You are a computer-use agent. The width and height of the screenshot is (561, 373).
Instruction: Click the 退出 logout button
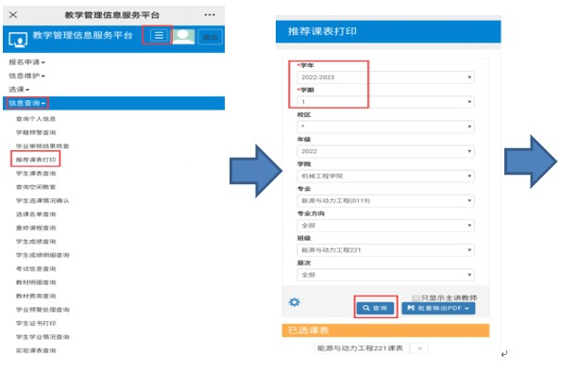(210, 37)
